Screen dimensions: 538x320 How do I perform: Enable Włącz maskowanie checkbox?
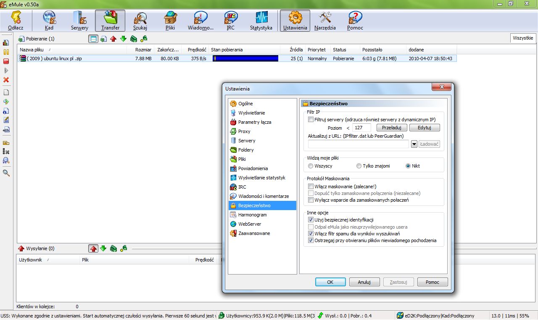pos(311,187)
